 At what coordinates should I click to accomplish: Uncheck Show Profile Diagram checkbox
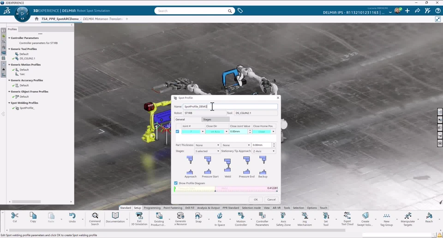click(x=176, y=183)
